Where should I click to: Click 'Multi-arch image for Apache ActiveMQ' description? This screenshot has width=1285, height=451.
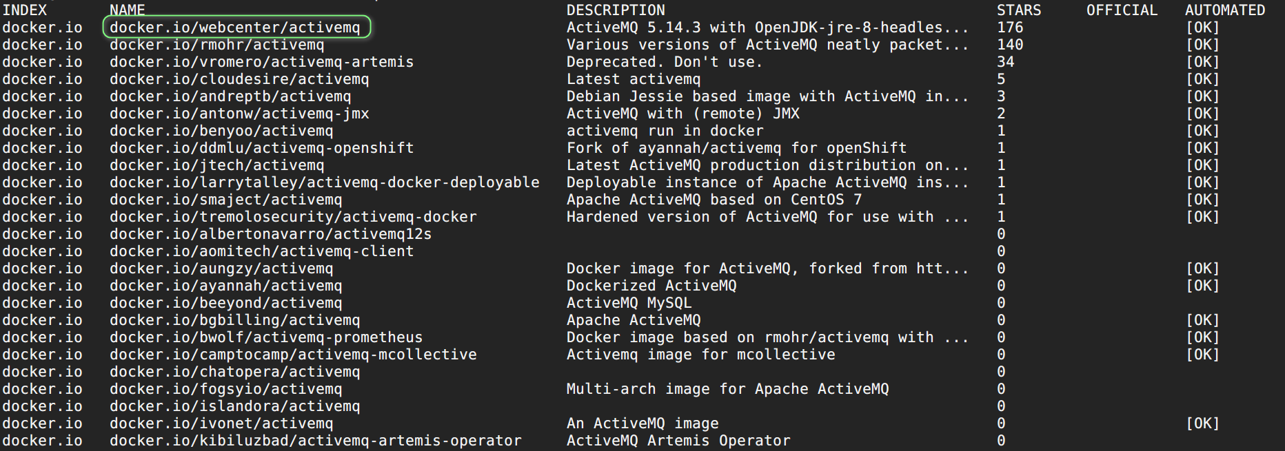728,389
